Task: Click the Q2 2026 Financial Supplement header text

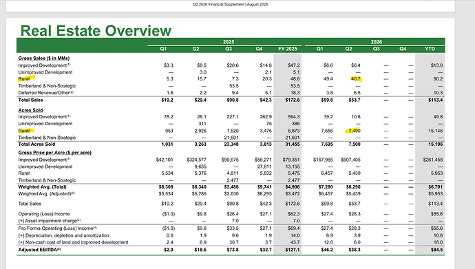Action: (x=230, y=4)
